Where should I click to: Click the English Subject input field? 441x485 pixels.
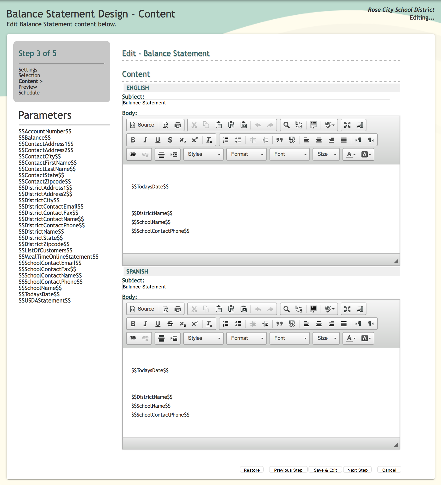[256, 103]
